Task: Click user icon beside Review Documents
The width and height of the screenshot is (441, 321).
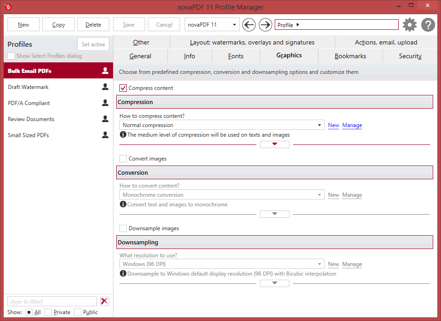Action: pos(105,119)
